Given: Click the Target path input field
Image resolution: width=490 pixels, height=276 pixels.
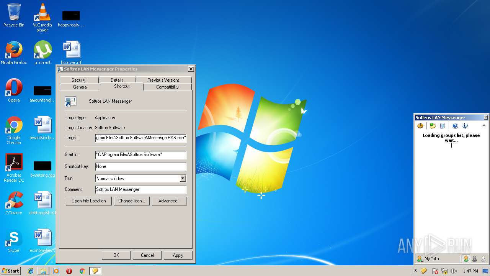Looking at the screenshot, I should click(140, 138).
